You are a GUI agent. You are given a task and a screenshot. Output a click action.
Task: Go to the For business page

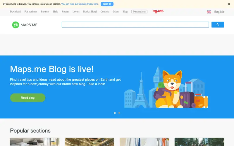click(x=31, y=12)
